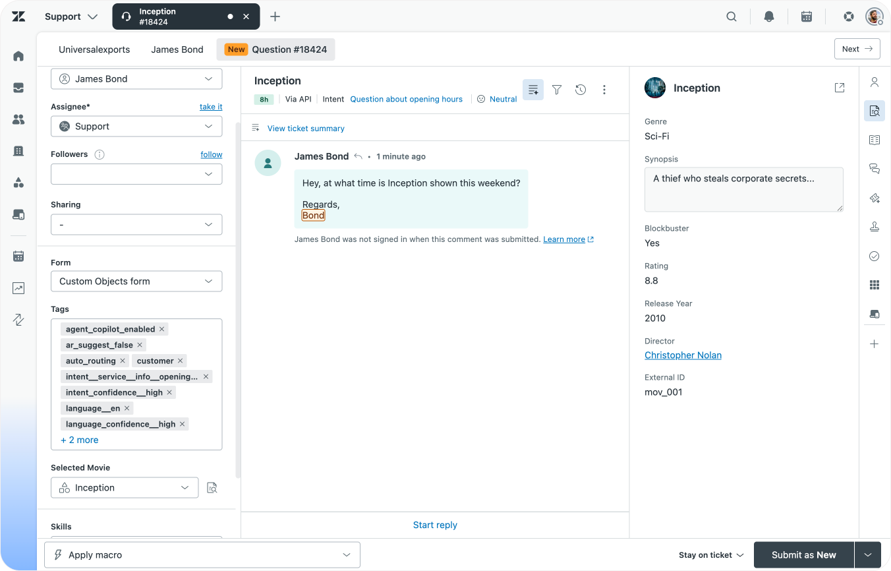Click the Submit as New button
Image resolution: width=891 pixels, height=571 pixels.
(x=803, y=555)
